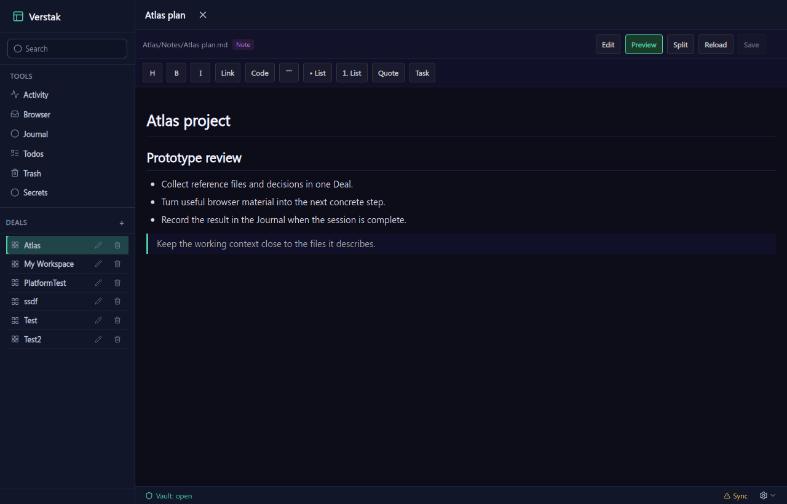Insert a heading with H button
Viewport: 787px width, 504px height.
(152, 73)
